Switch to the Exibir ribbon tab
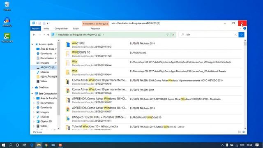This screenshot has height=148, width=263. [76, 28]
